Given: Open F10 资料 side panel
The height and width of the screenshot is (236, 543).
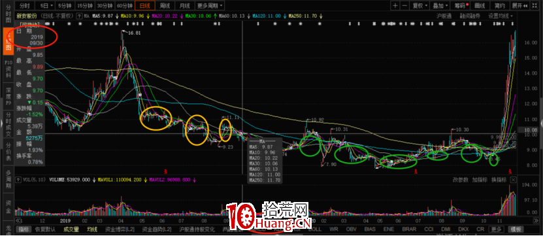Looking at the screenshot, I should [8, 69].
